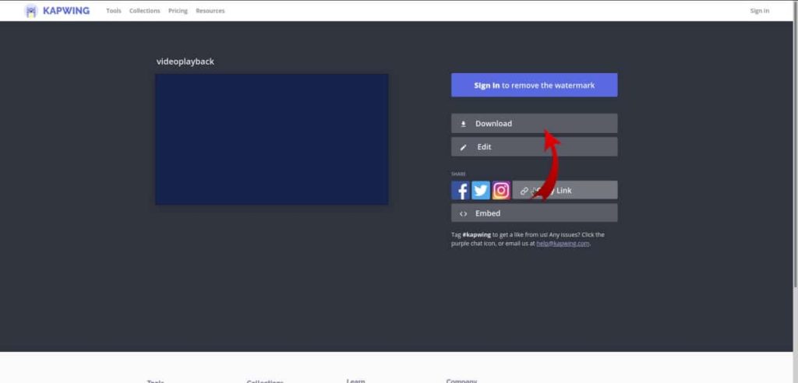Share to Twitter
The width and height of the screenshot is (798, 383).
[x=481, y=190]
